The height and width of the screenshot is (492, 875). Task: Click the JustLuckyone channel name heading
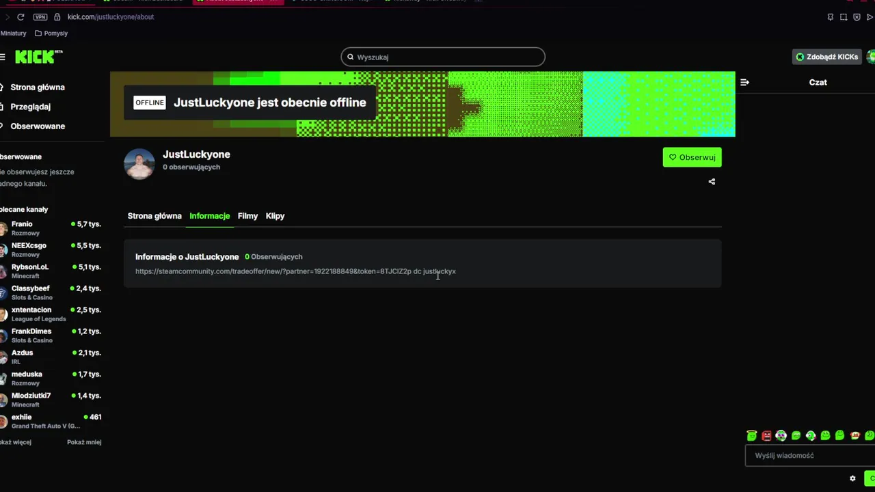click(196, 154)
